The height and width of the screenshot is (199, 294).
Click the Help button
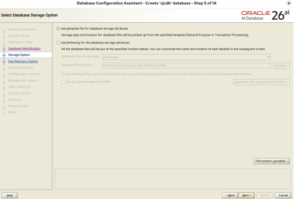[x=10, y=195]
